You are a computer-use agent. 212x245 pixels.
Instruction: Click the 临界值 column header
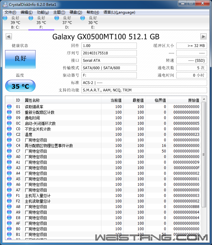[x=157, y=100]
